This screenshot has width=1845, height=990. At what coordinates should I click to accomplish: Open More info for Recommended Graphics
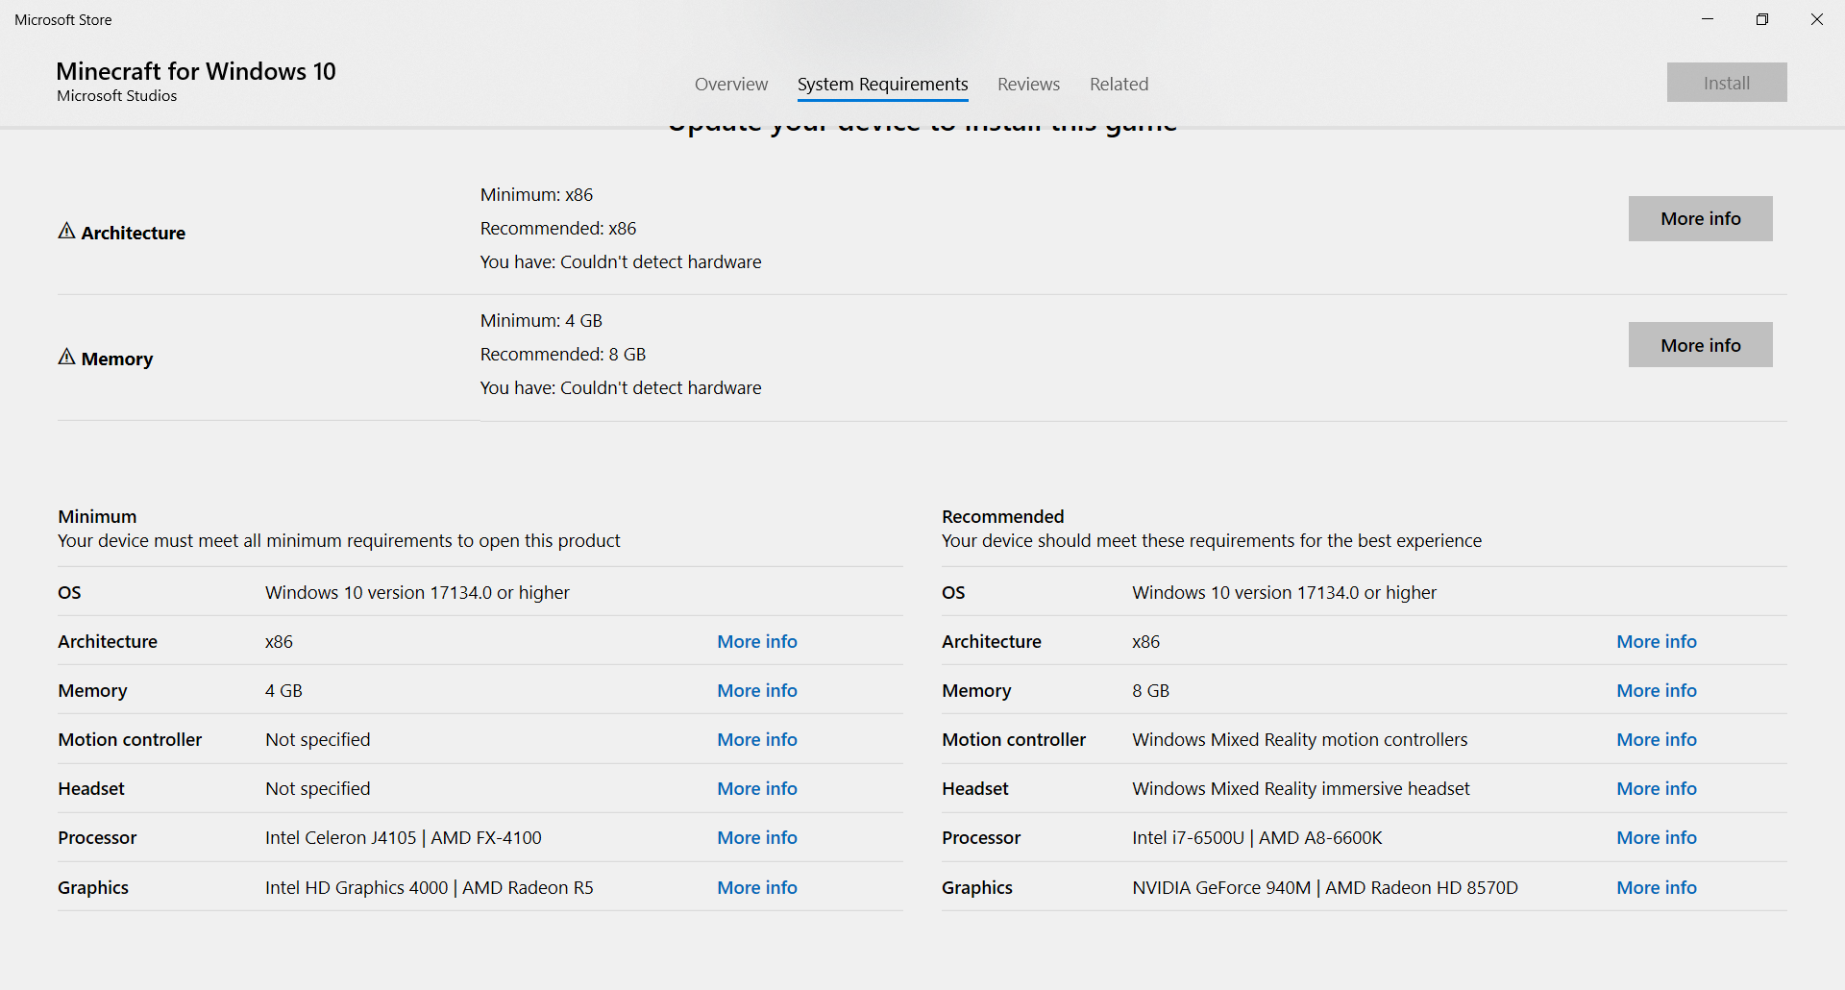point(1657,887)
